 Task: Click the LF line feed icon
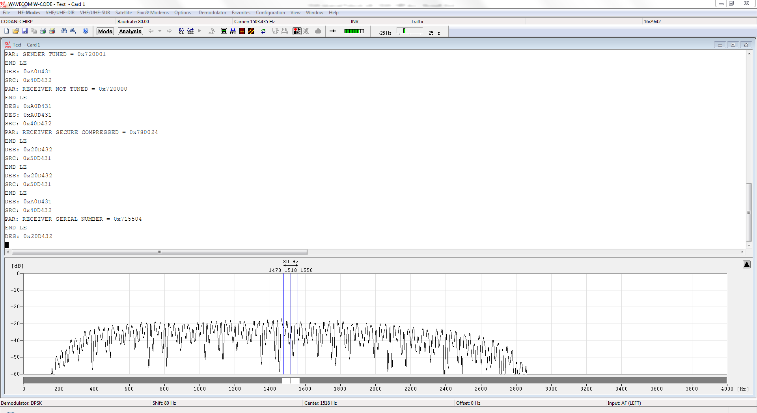(x=275, y=31)
